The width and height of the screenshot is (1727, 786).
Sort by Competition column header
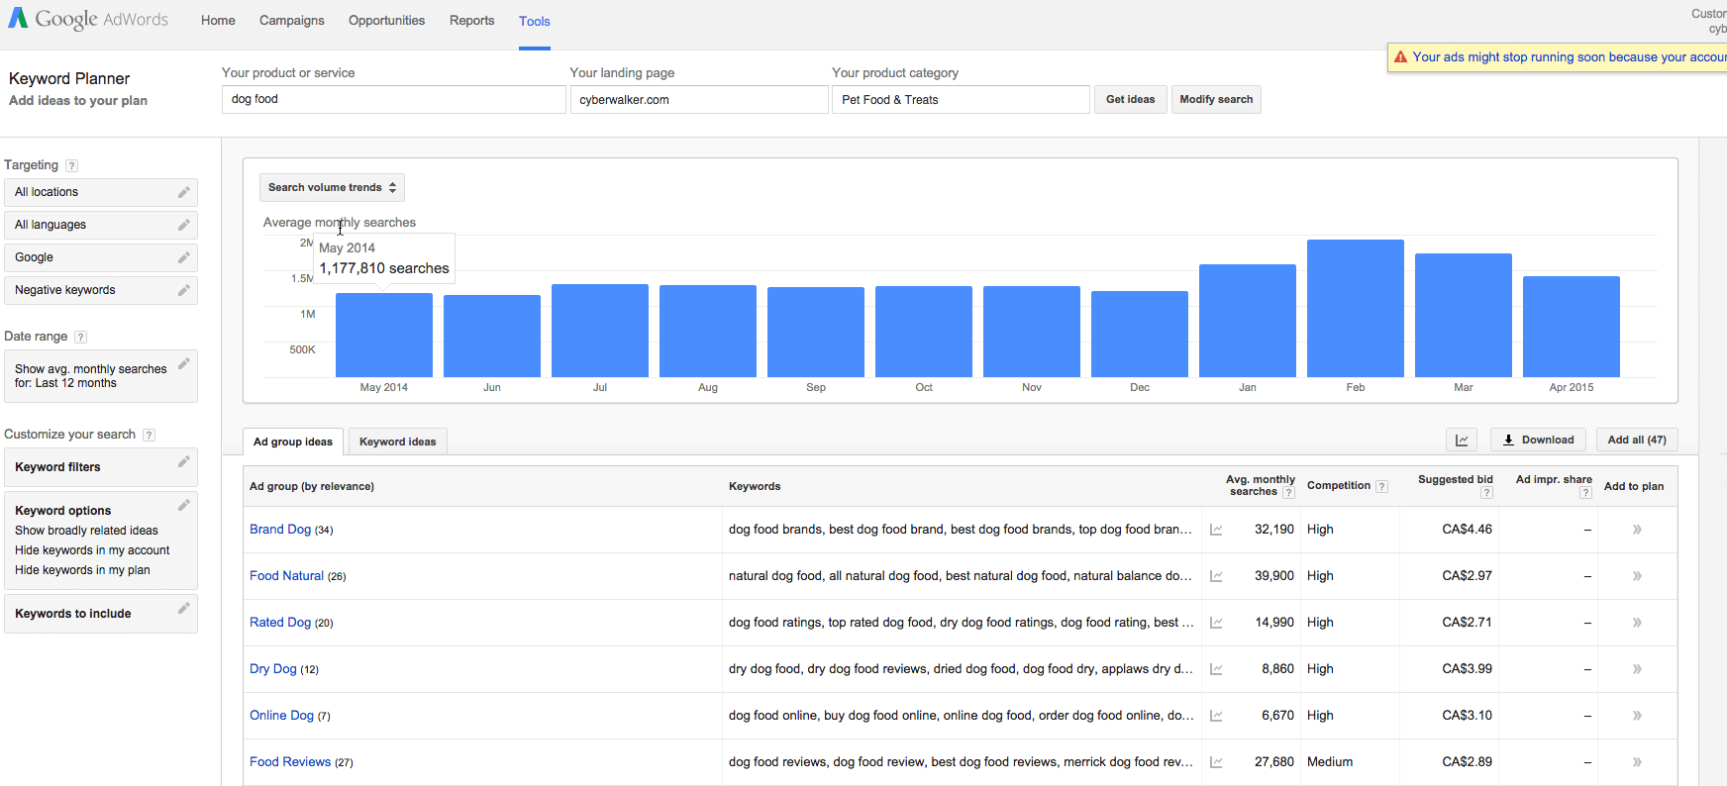1339,486
